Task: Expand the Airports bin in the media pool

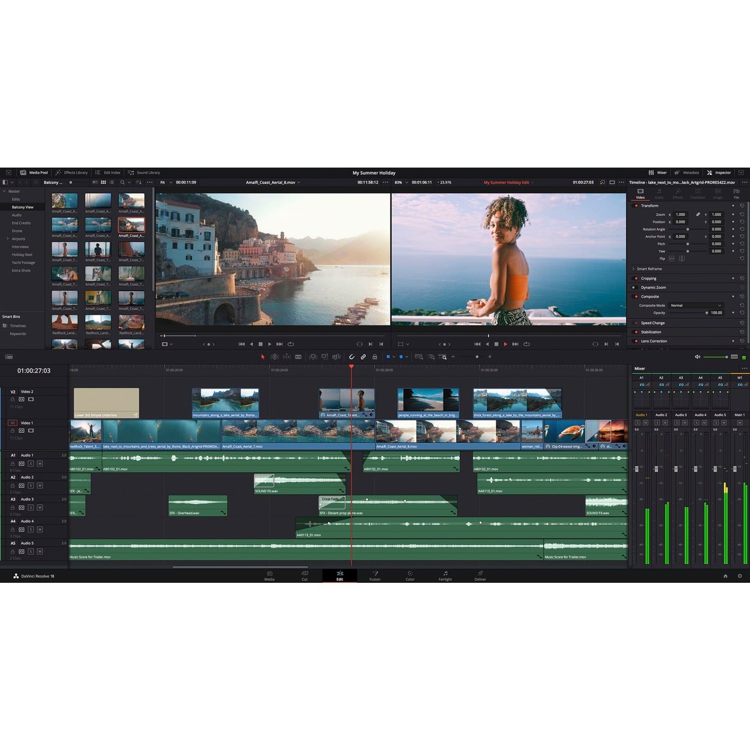Action: (7, 239)
